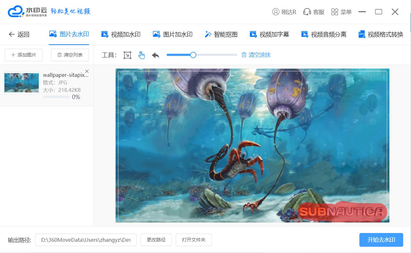Open the 智能抠图 tab
The image size is (411, 253).
[x=221, y=34]
